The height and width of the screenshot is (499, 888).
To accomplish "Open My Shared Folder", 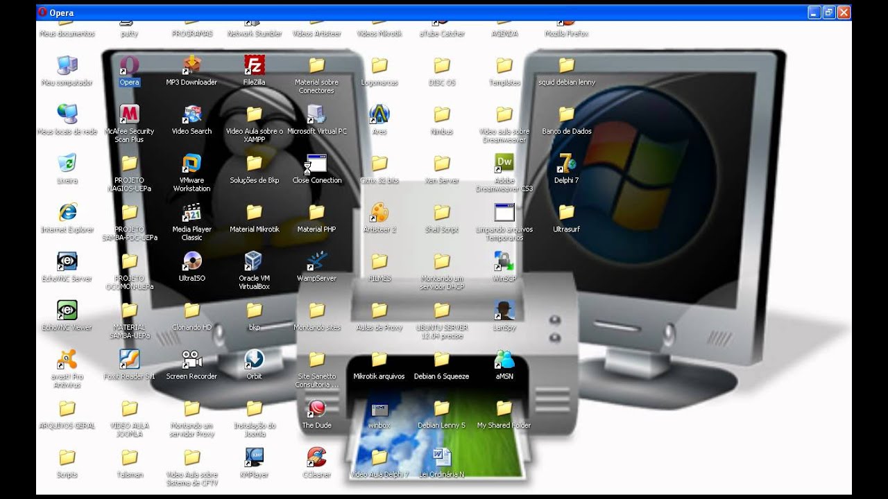I will click(x=504, y=410).
